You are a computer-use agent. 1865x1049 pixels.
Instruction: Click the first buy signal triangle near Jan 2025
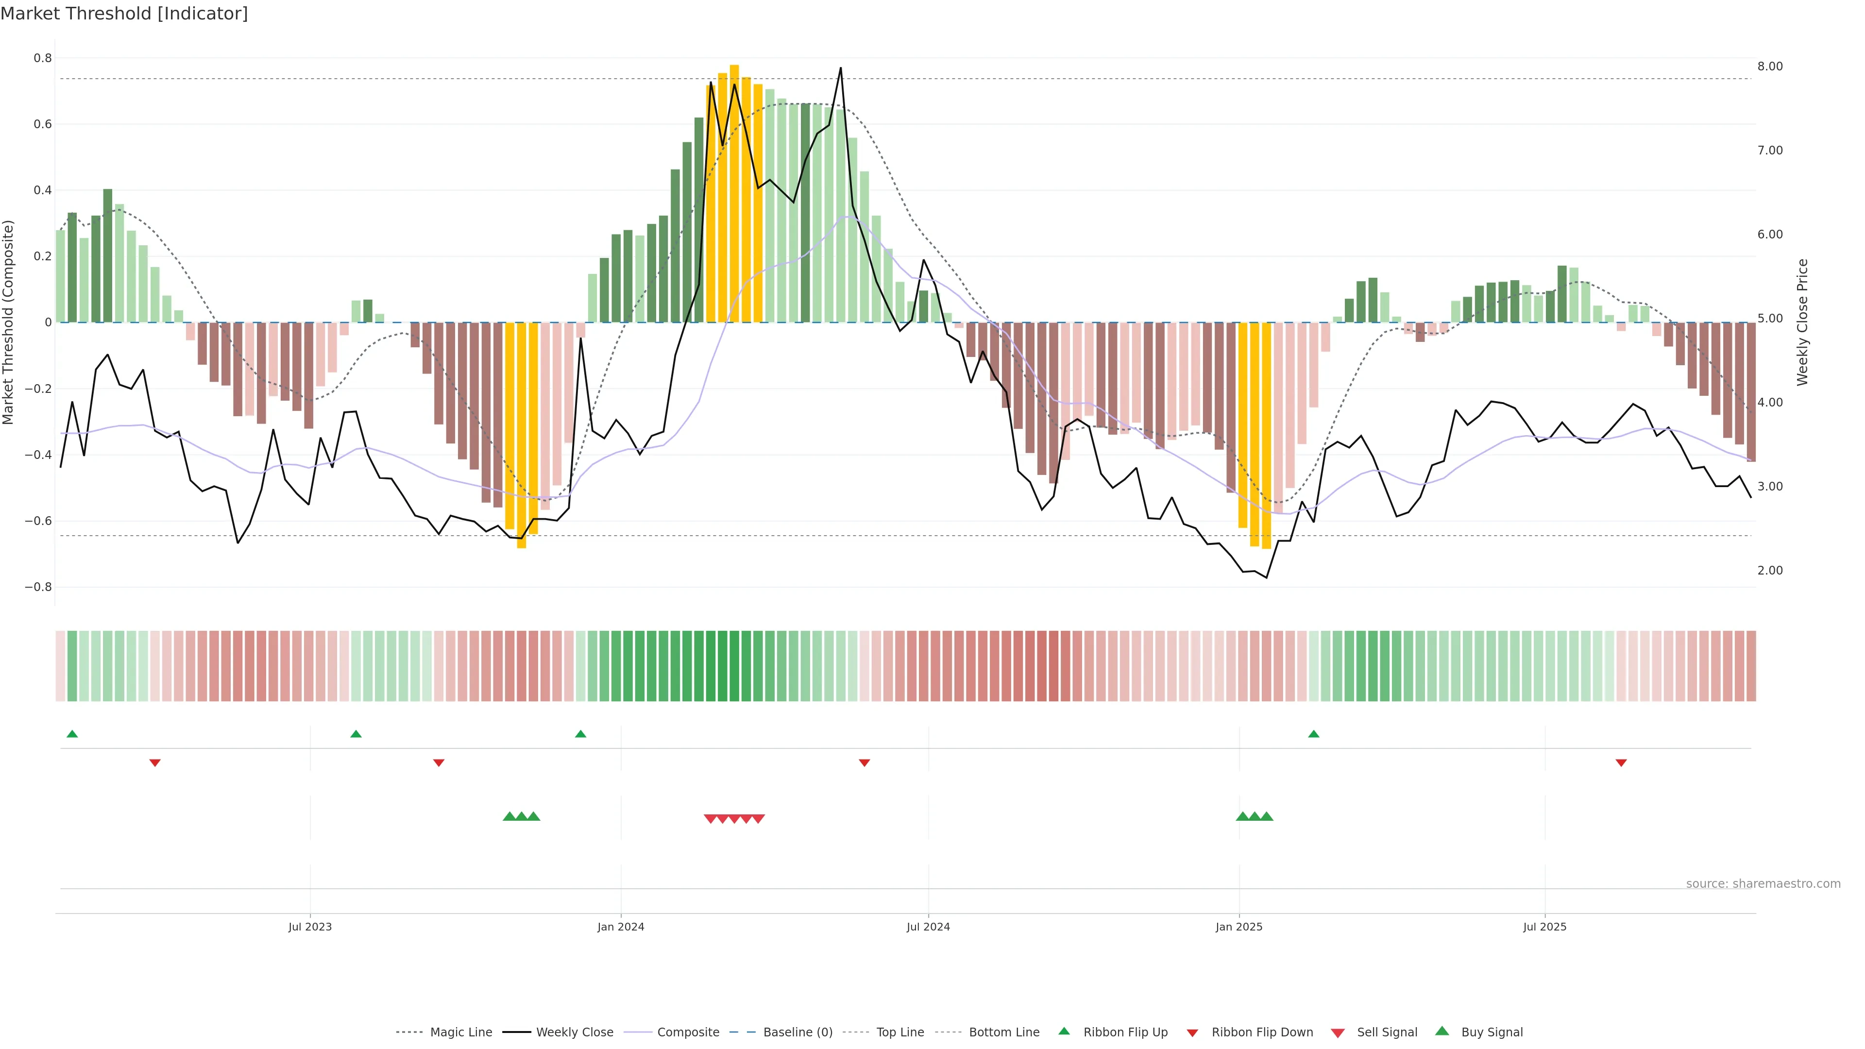click(1242, 816)
